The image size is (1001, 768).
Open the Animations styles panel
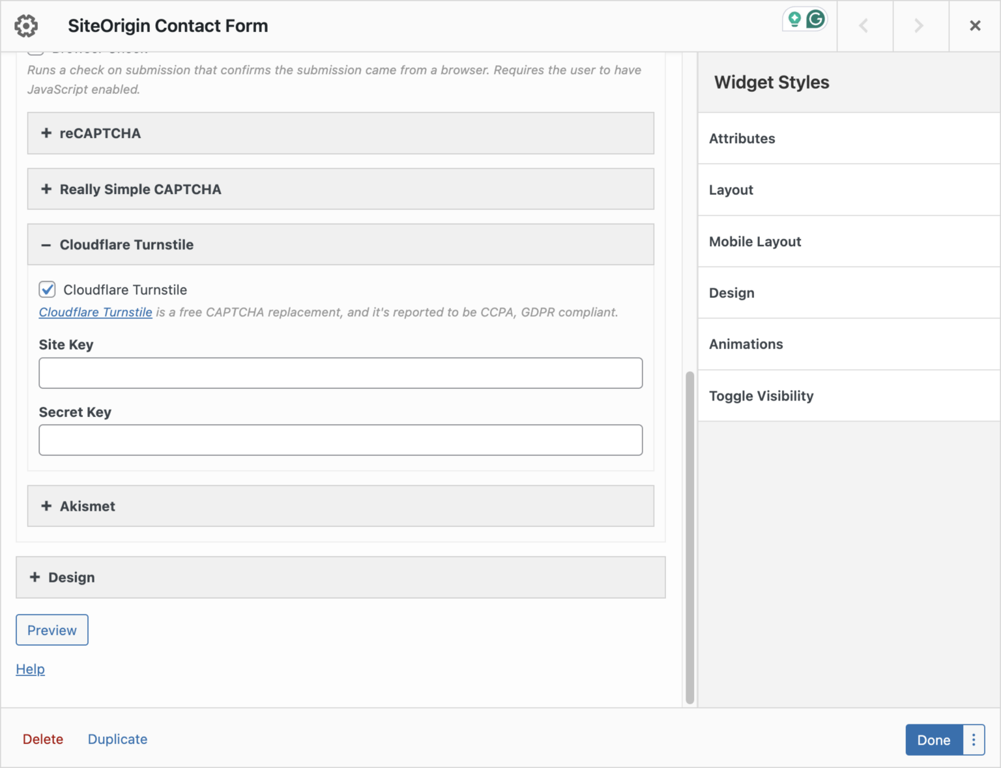point(746,344)
